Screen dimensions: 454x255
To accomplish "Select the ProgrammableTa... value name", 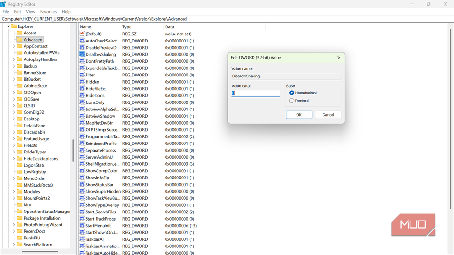I will coord(103,136).
